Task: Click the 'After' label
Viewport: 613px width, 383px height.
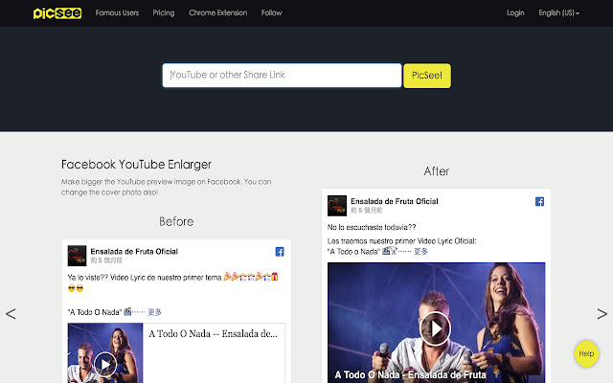Action: [x=437, y=171]
